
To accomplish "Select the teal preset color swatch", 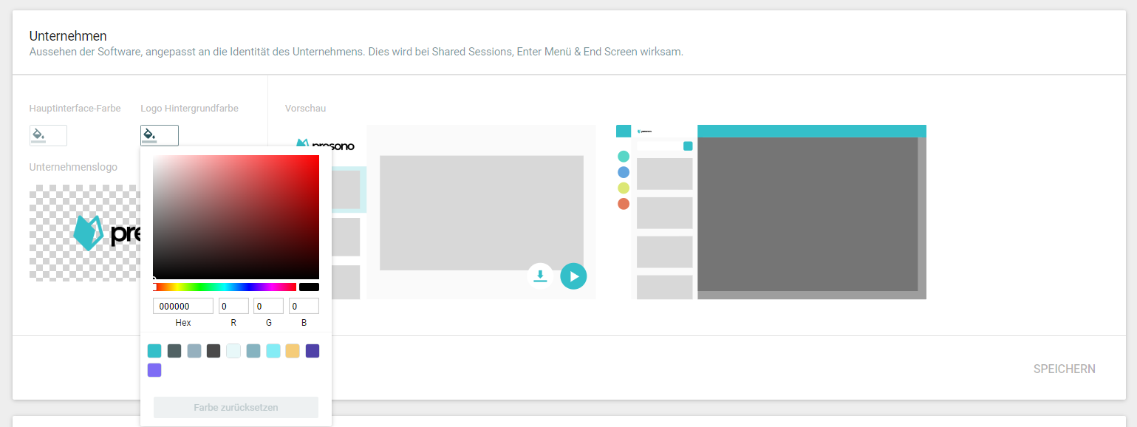I will [154, 351].
